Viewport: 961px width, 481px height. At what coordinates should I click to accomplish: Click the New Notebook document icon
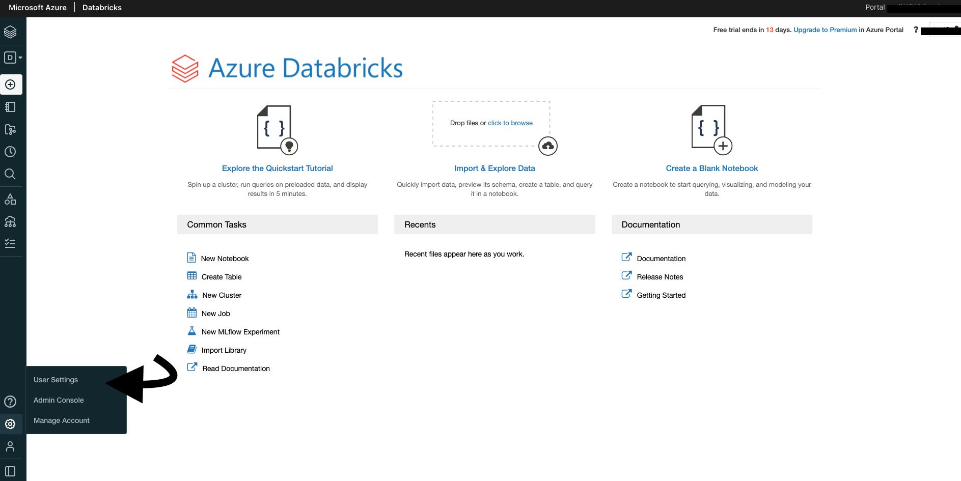click(x=191, y=258)
